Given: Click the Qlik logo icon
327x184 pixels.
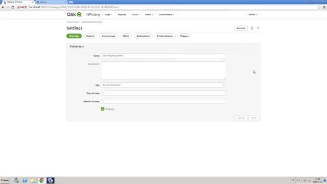Looking at the screenshot, I should pyautogui.click(x=74, y=14).
